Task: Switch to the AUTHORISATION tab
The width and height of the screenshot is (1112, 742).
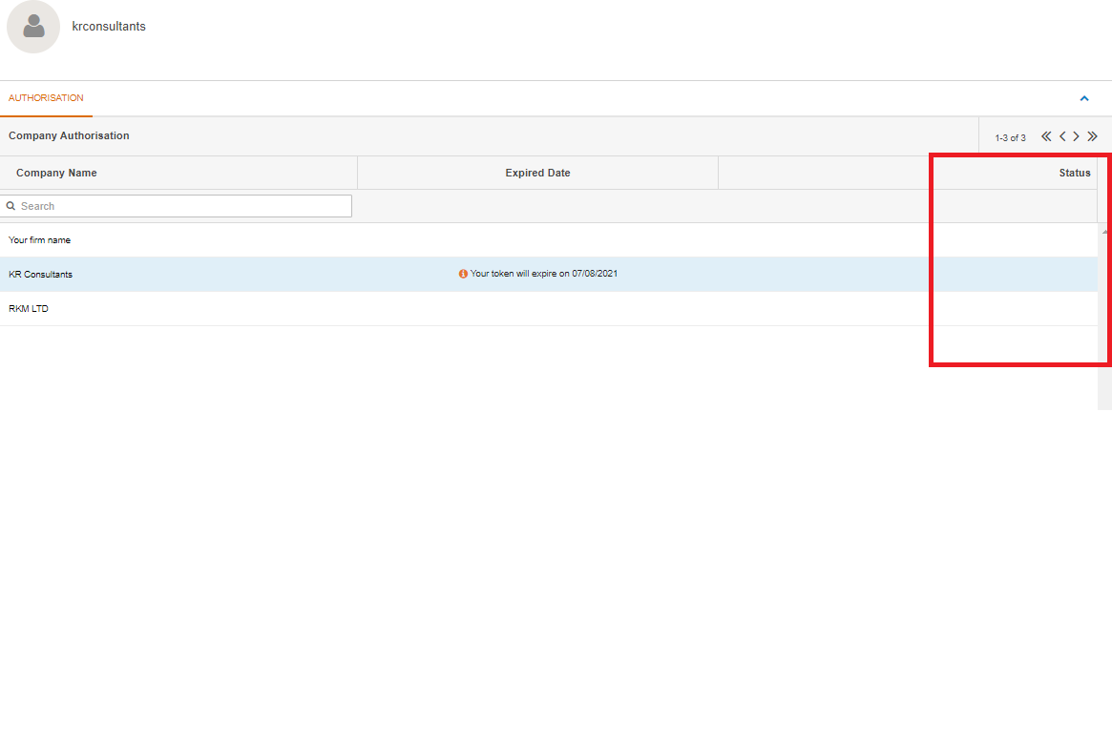Action: click(x=45, y=97)
